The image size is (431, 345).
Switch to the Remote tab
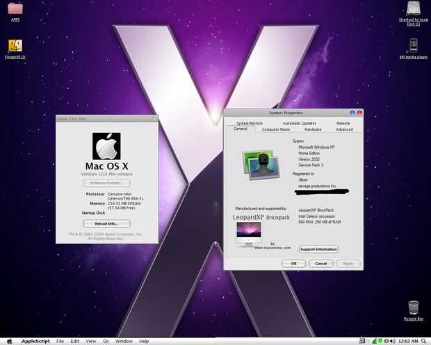point(343,123)
